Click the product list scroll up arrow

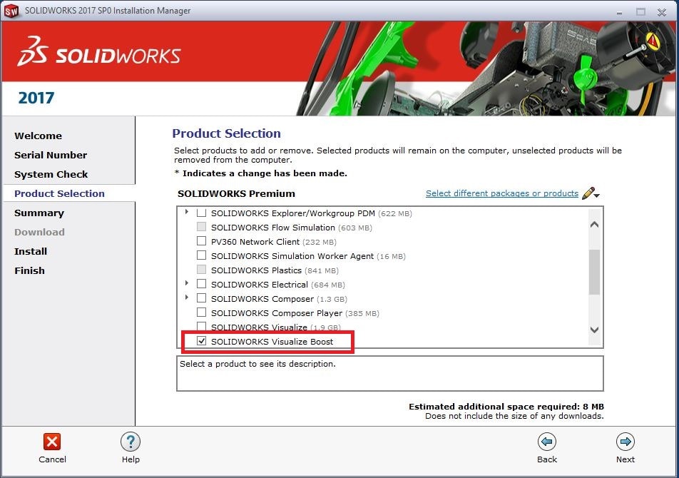coord(595,224)
